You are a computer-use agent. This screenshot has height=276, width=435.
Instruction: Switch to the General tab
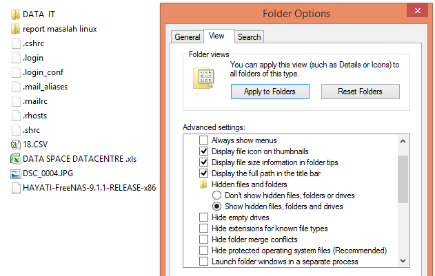(187, 37)
